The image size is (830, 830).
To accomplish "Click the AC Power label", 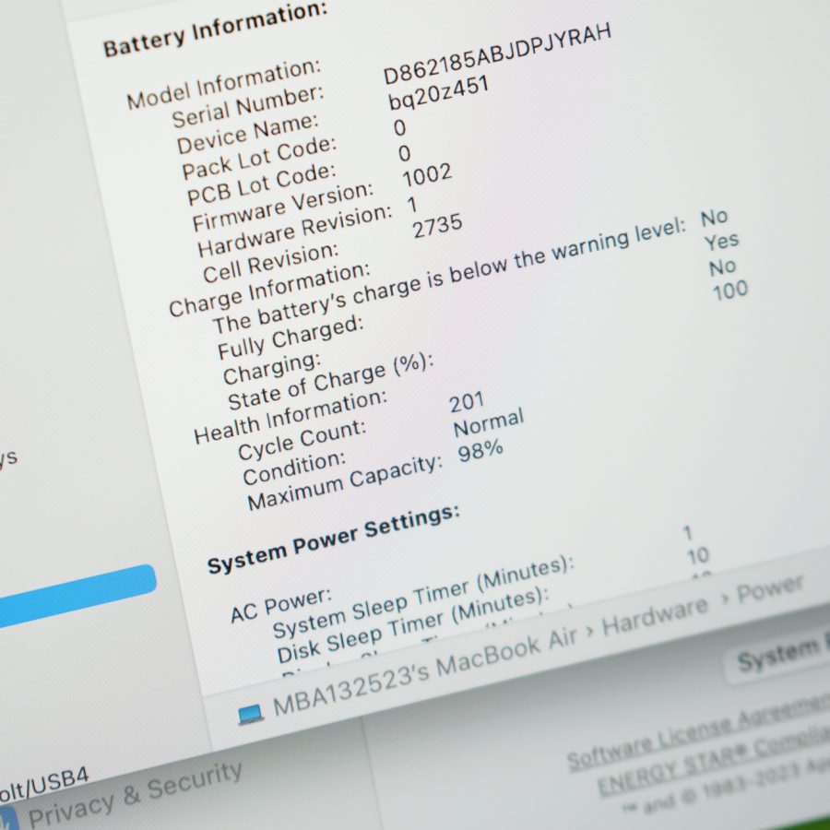I will tap(281, 606).
